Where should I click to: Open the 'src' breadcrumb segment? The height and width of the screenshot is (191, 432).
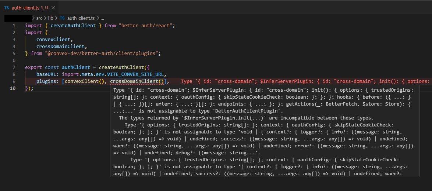[x=39, y=18]
